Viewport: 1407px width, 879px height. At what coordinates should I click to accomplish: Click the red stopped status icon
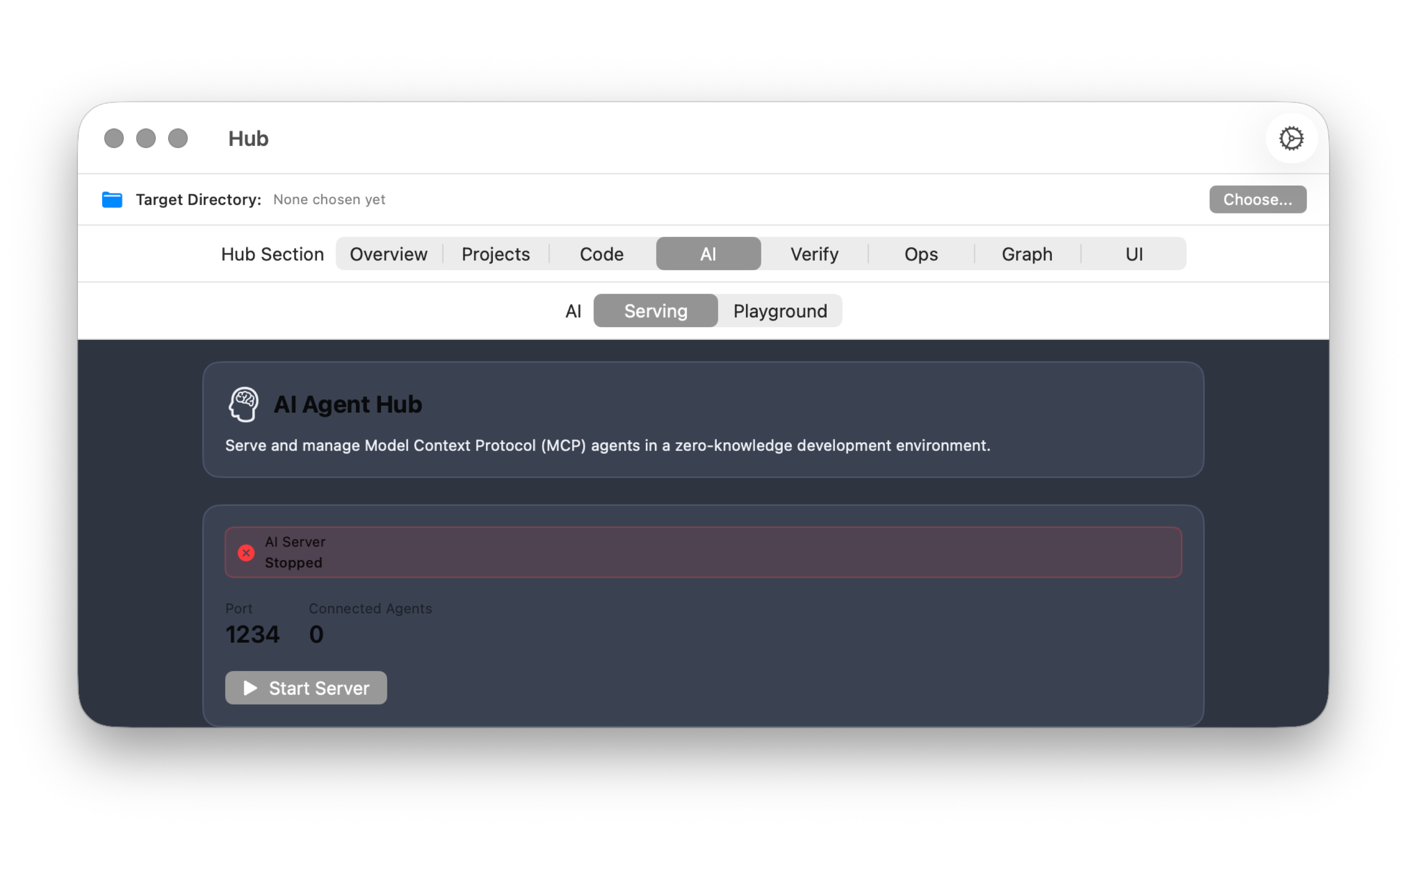[x=246, y=552]
